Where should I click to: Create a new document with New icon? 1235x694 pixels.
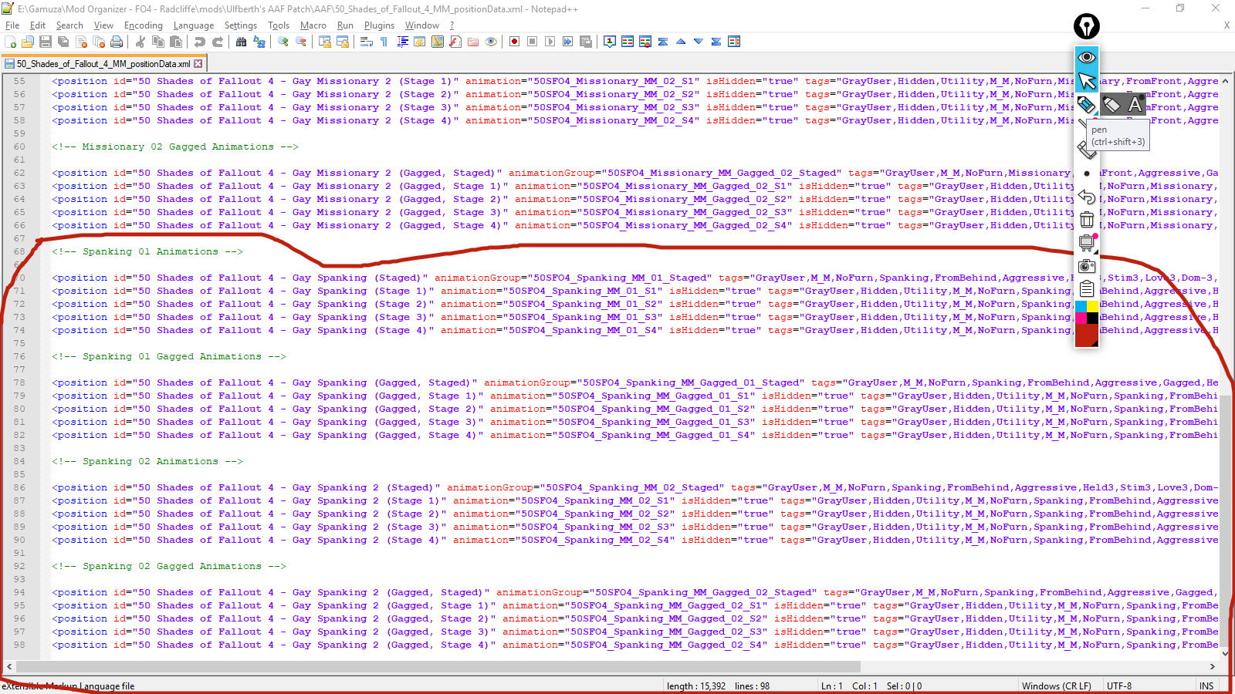(11, 42)
